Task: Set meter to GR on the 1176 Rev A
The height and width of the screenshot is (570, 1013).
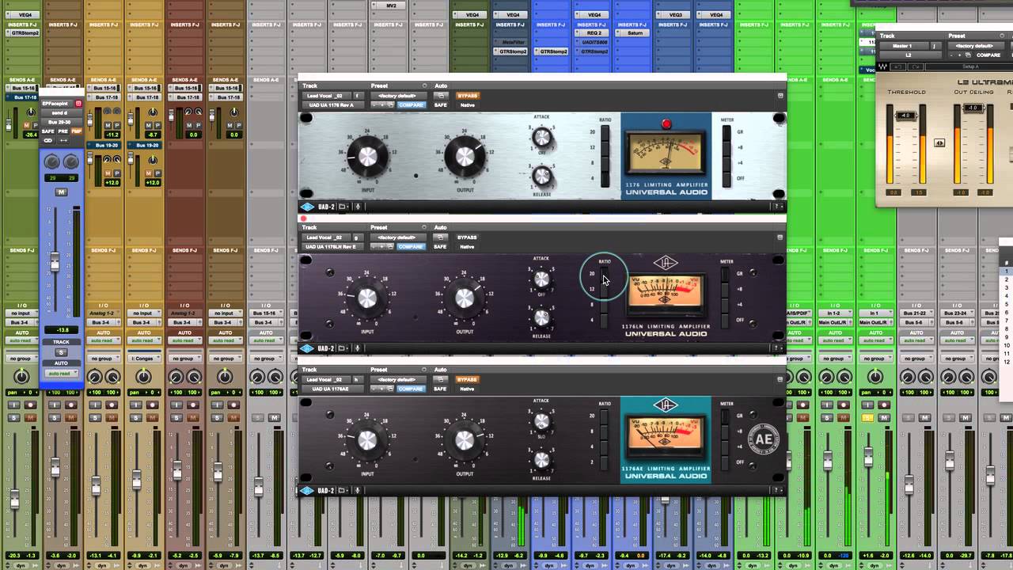Action: (x=727, y=133)
